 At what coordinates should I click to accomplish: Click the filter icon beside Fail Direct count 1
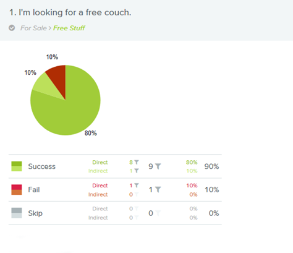pos(137,186)
